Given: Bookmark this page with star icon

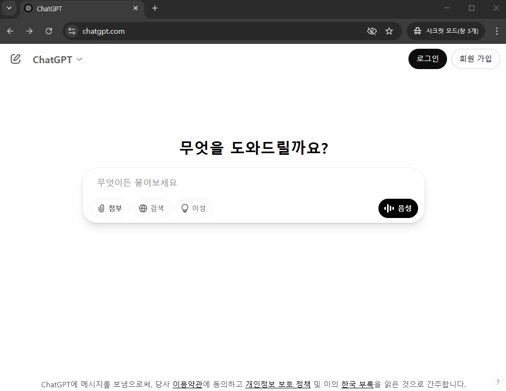Looking at the screenshot, I should point(389,31).
